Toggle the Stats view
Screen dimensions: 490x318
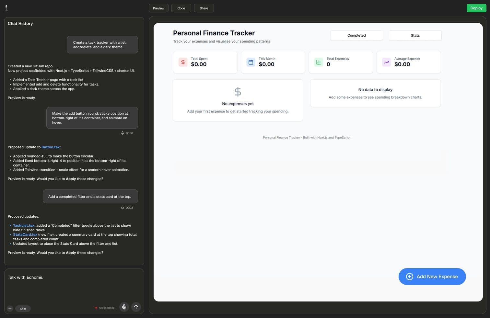(x=415, y=35)
